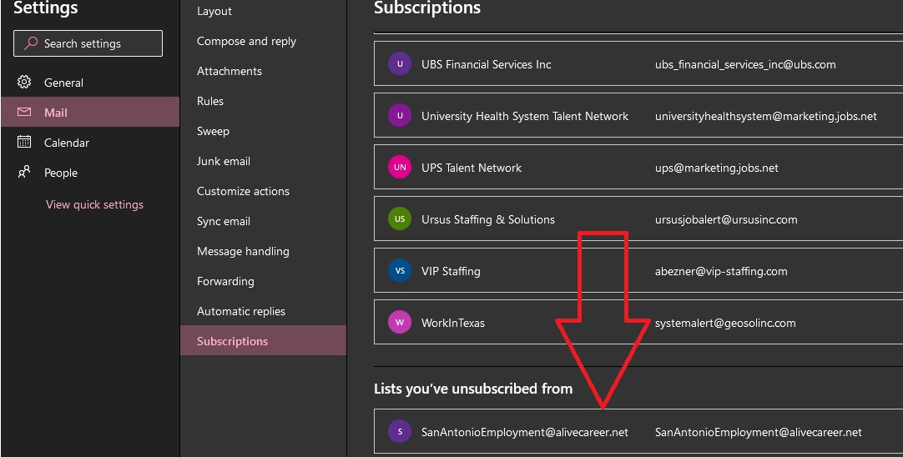Click SanAntonioEmployment list name in unsubscribed section
This screenshot has height=457, width=903.
tap(525, 432)
